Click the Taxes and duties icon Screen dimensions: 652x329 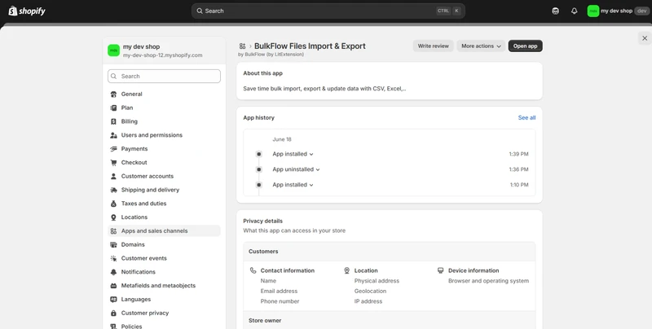(x=113, y=204)
